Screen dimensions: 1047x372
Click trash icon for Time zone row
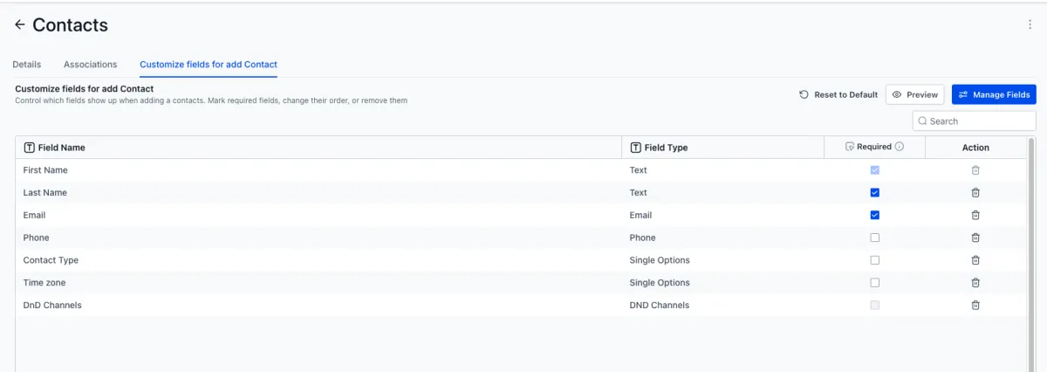pos(975,283)
